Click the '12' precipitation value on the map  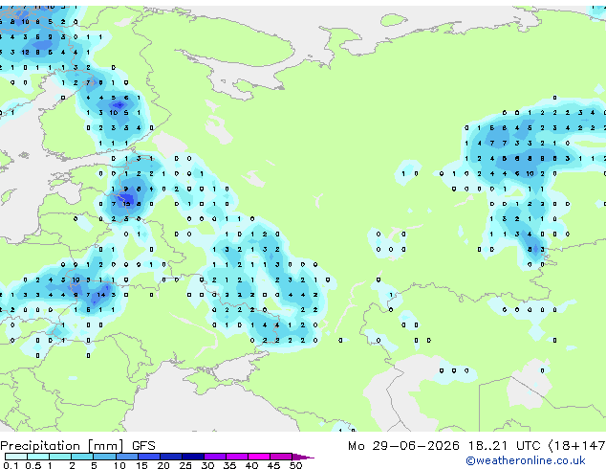25,52
